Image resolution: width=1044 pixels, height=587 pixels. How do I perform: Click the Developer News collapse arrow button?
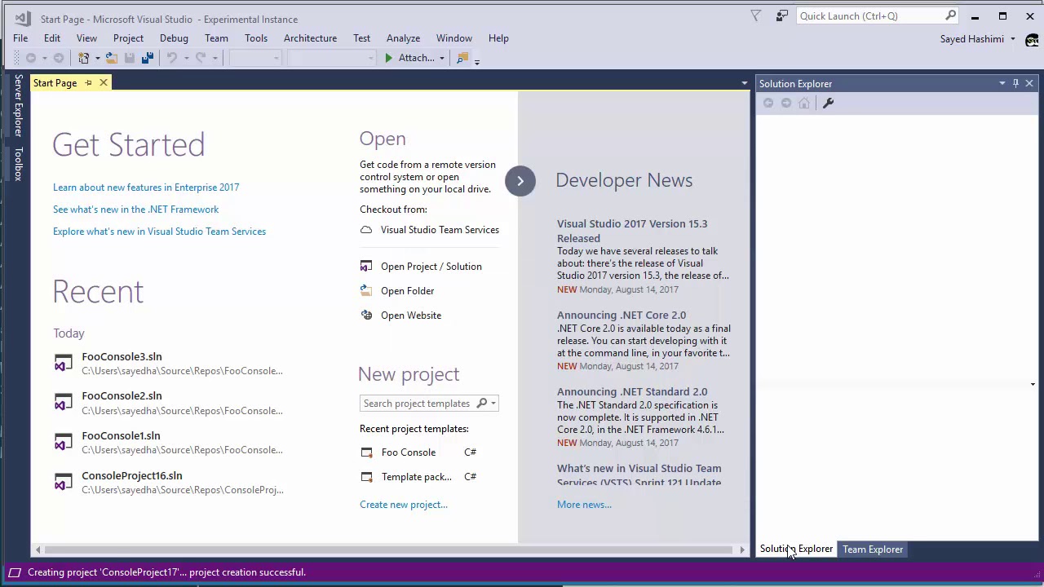[x=520, y=181]
